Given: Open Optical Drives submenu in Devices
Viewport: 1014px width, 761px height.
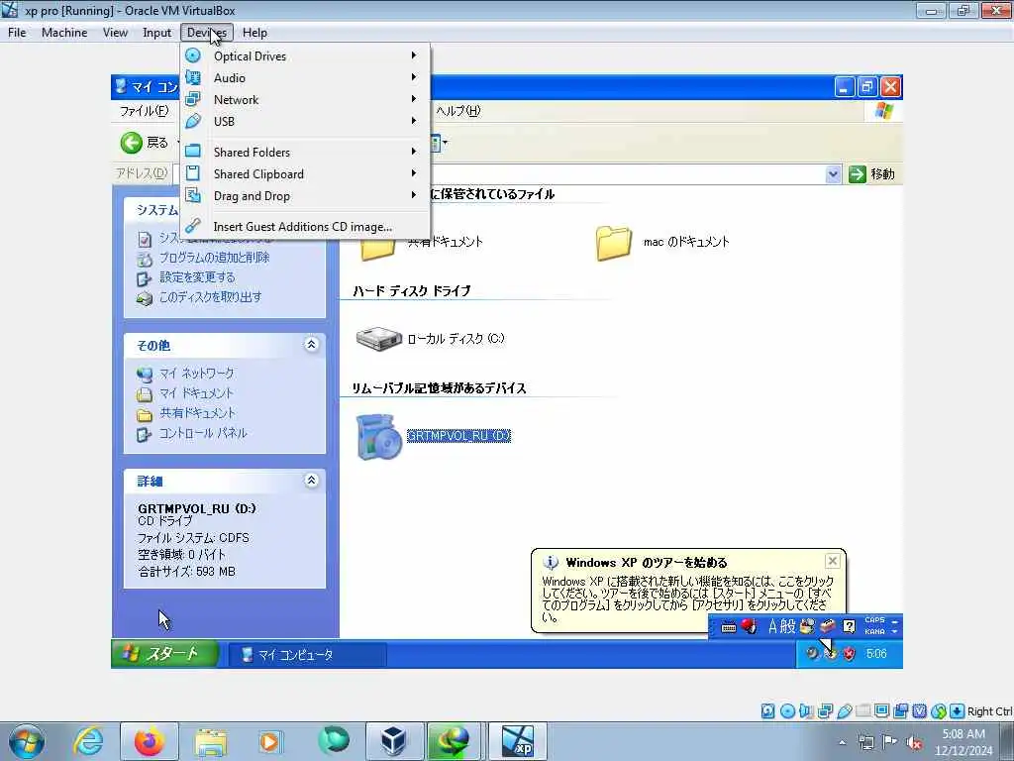Looking at the screenshot, I should click(305, 55).
